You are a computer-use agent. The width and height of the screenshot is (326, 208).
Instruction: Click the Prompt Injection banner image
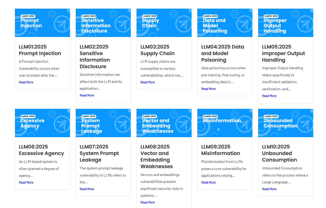(x=42, y=23)
